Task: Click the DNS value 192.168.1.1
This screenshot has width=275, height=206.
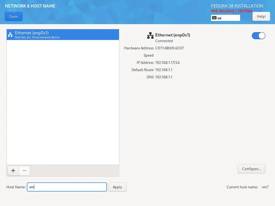Action: [164, 77]
